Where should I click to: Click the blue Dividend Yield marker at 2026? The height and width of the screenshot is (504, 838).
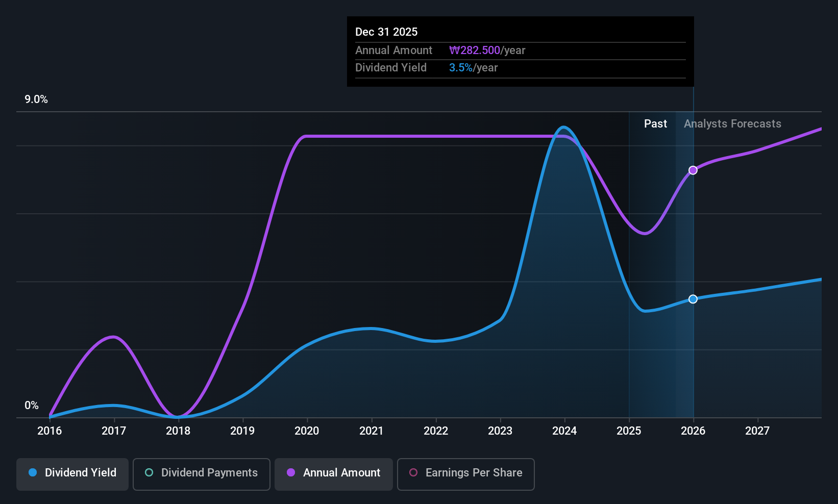point(693,299)
